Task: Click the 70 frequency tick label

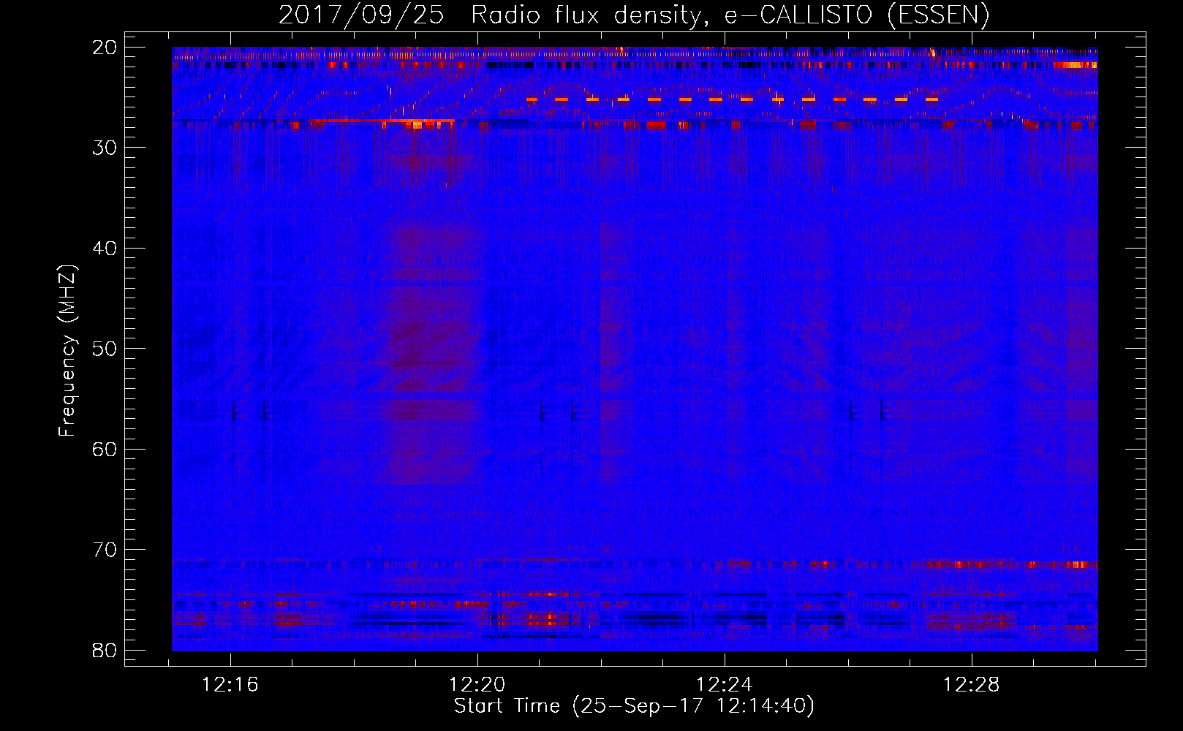Action: pos(105,550)
